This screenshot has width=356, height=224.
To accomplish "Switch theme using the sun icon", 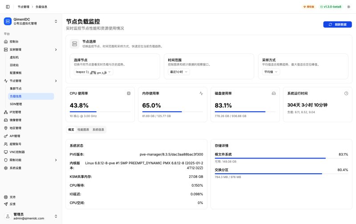I will [348, 7].
